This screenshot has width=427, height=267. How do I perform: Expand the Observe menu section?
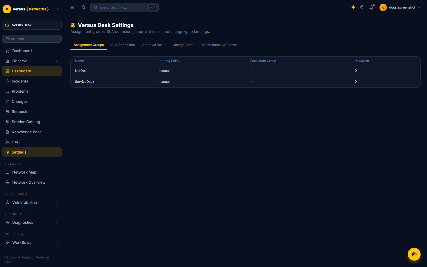click(32, 61)
